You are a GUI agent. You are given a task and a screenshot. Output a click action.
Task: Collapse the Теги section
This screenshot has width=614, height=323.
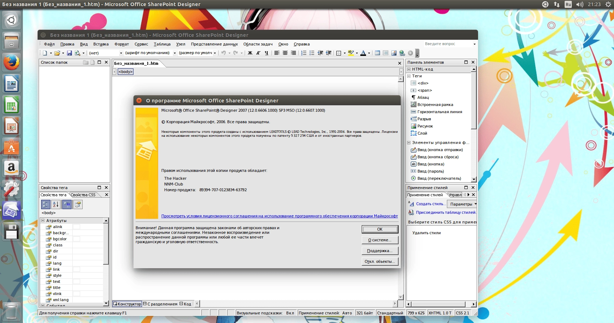pos(409,76)
